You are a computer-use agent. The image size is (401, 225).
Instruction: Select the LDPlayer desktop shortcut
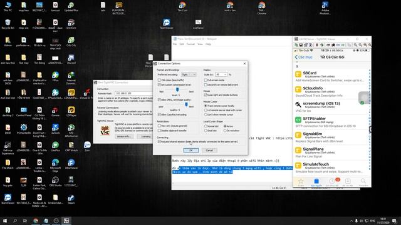click(71, 112)
